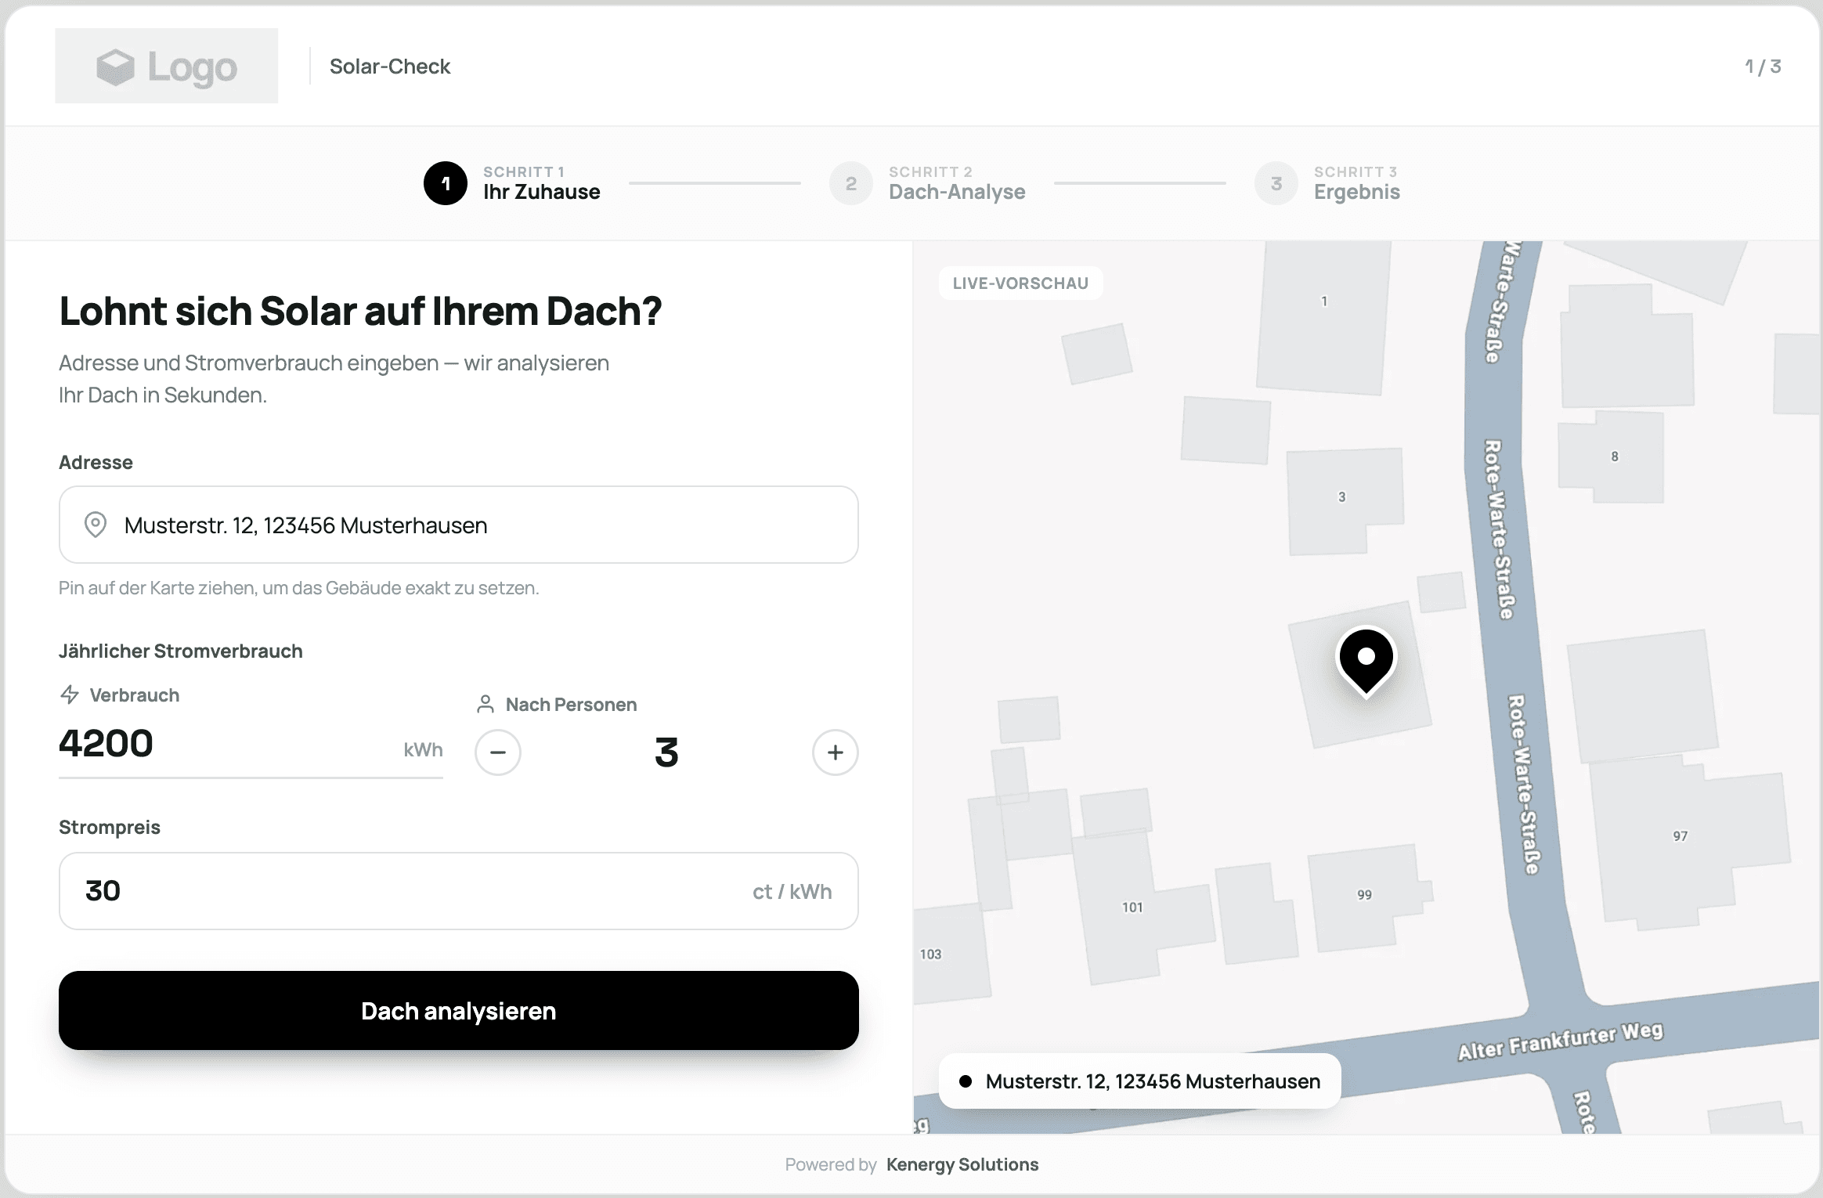Click the LIVE-VORSCHAU badge on map

click(1020, 283)
